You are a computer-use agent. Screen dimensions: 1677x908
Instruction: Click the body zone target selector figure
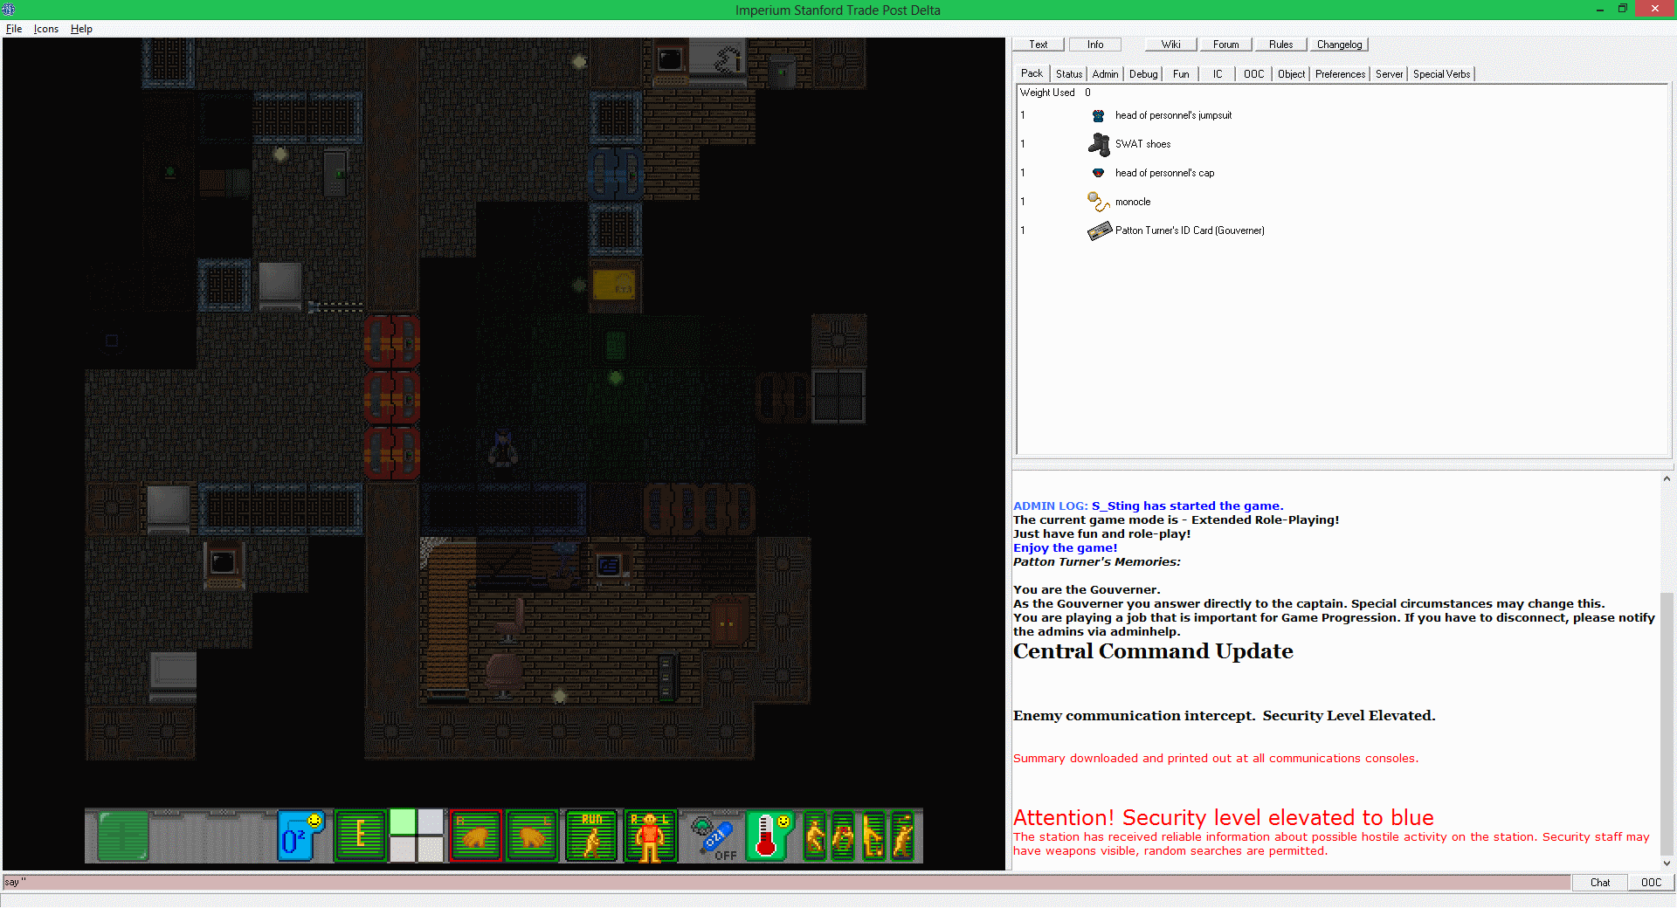[650, 836]
